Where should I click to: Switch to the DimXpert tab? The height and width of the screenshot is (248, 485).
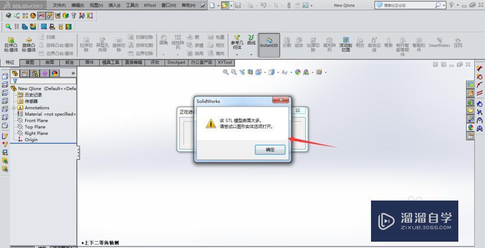click(177, 62)
